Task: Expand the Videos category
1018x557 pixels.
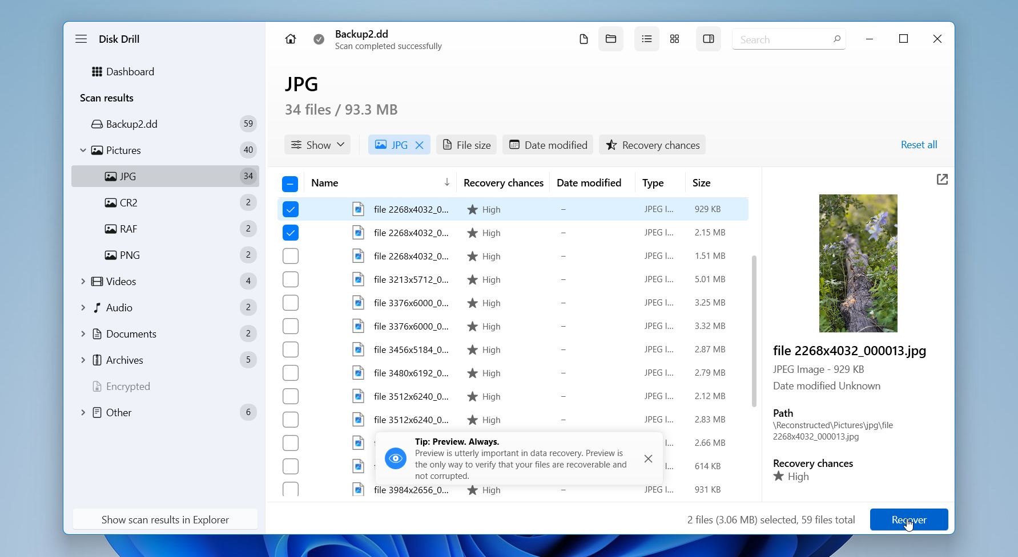Action: click(x=83, y=281)
